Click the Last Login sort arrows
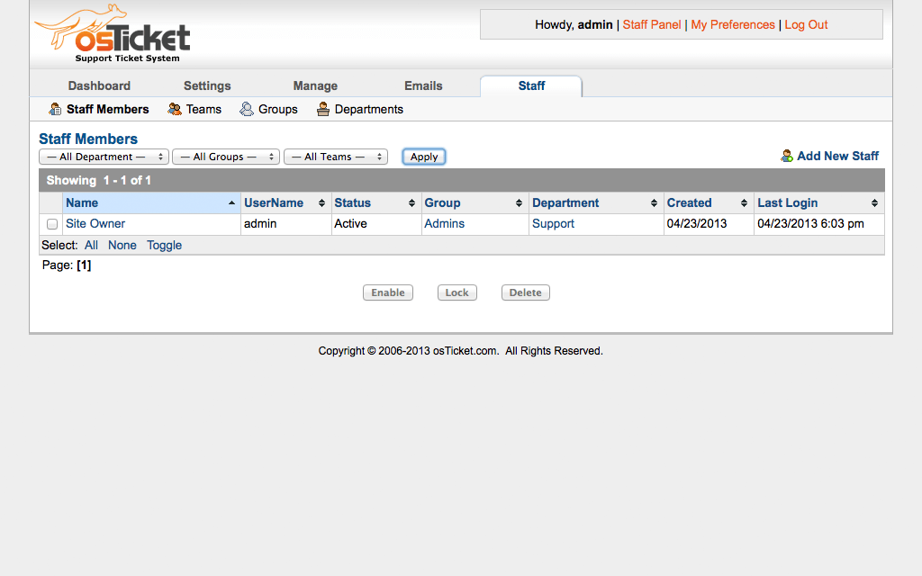This screenshot has width=922, height=576. (x=874, y=203)
